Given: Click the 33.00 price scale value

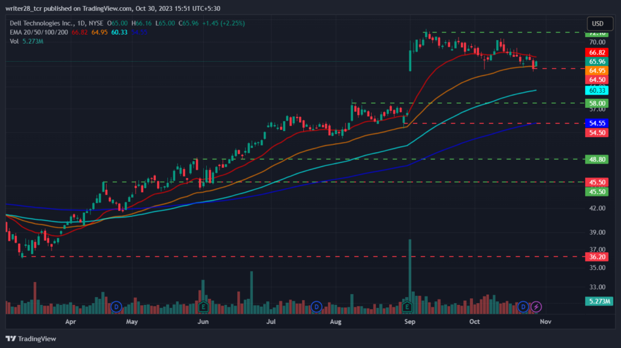Looking at the screenshot, I should point(597,287).
